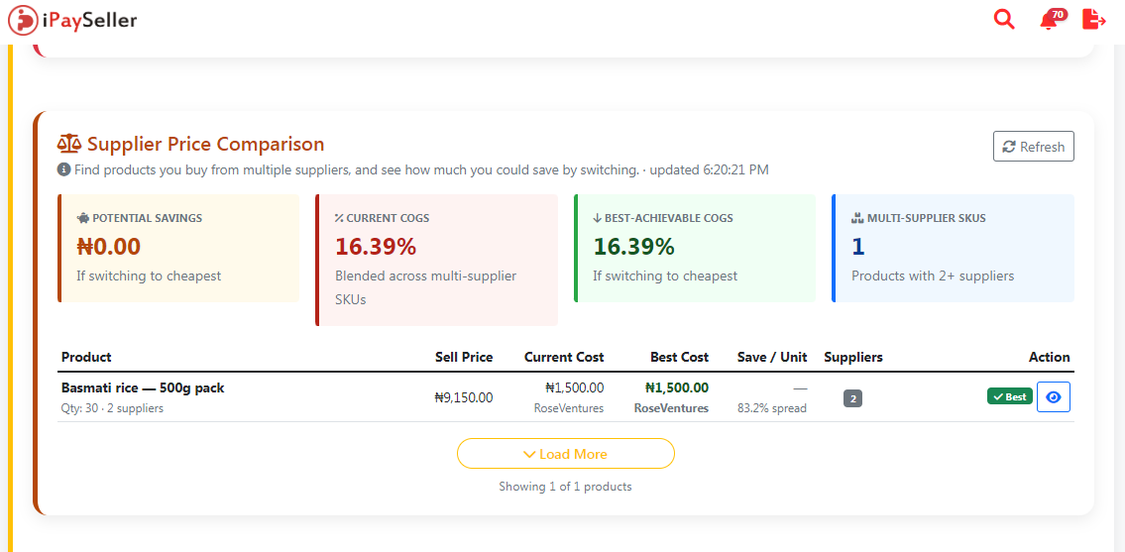Click the Potential Savings ₦0.00 value
The image size is (1125, 552).
pos(108,246)
